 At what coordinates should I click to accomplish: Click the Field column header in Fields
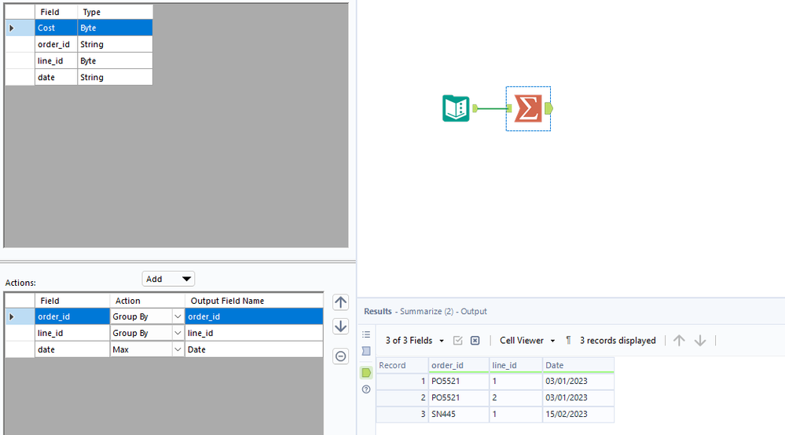[56, 12]
